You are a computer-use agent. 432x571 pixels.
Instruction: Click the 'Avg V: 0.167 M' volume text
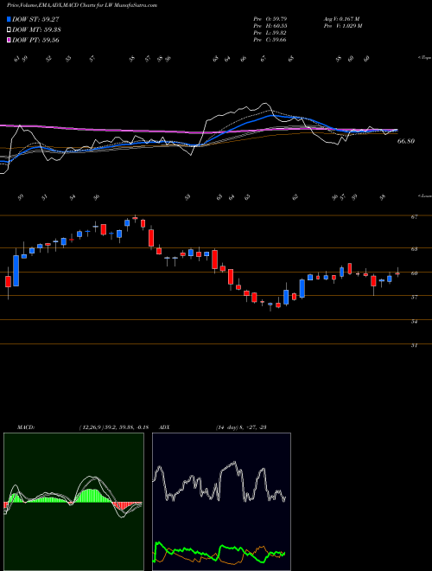pos(341,18)
